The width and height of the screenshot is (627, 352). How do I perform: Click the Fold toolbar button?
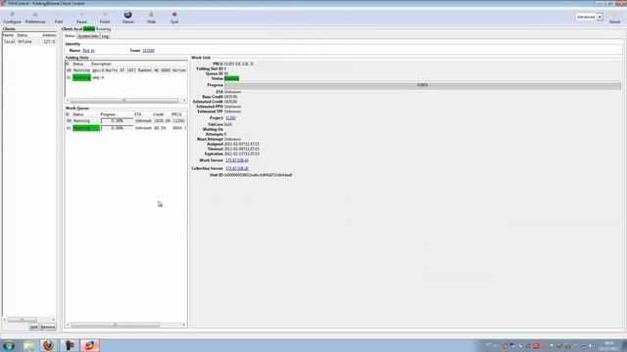point(59,18)
